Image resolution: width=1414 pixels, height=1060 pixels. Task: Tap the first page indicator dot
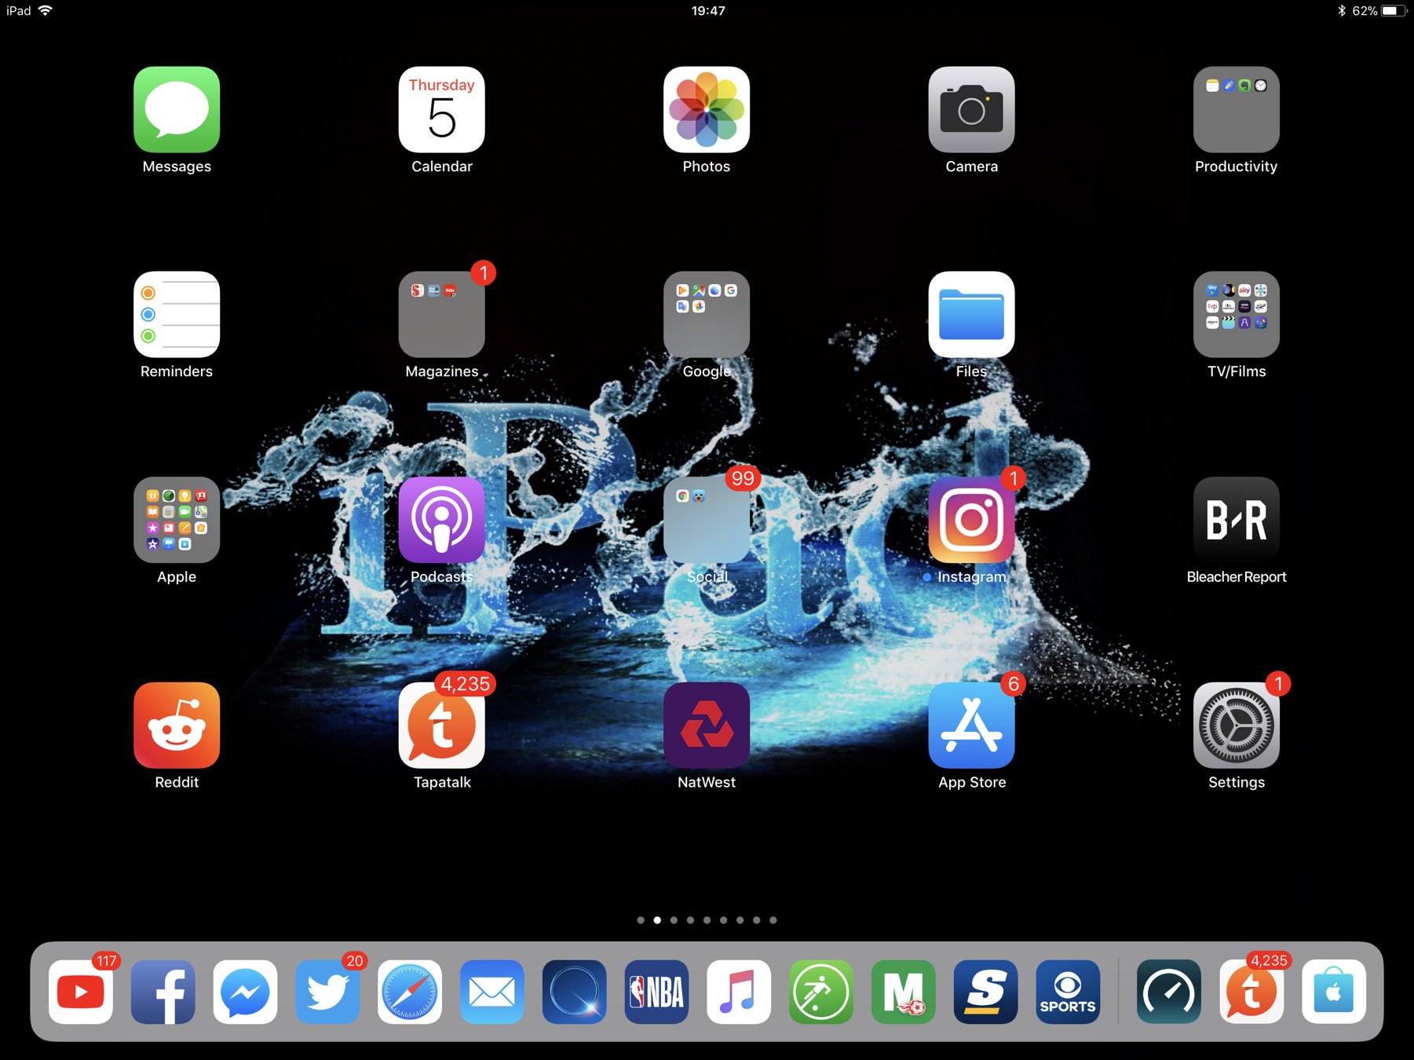(641, 920)
